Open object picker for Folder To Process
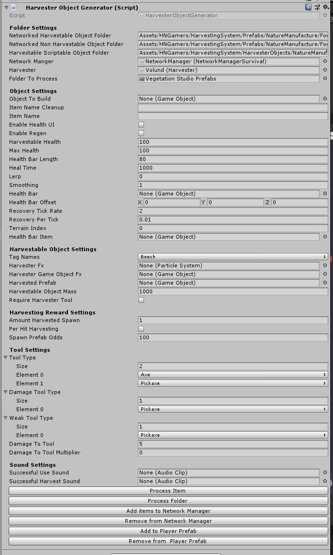Viewport: 333px width, 555px height. click(325, 79)
